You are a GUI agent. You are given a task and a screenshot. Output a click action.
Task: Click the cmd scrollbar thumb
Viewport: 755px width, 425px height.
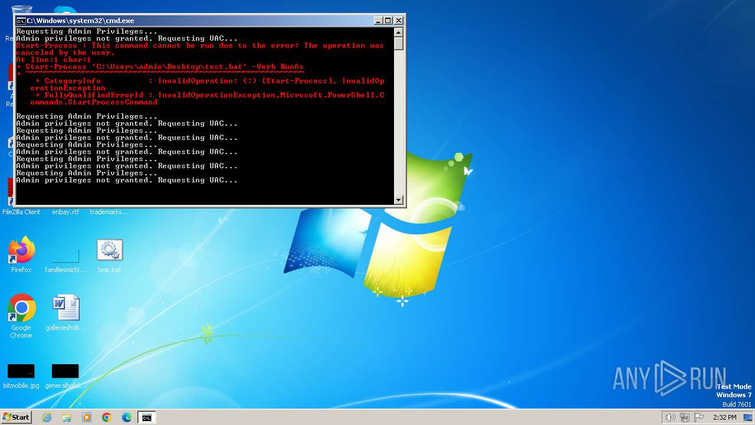coord(399,44)
